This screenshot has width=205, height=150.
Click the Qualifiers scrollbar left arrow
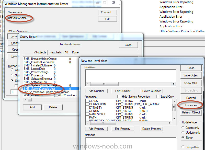[x=88, y=84]
